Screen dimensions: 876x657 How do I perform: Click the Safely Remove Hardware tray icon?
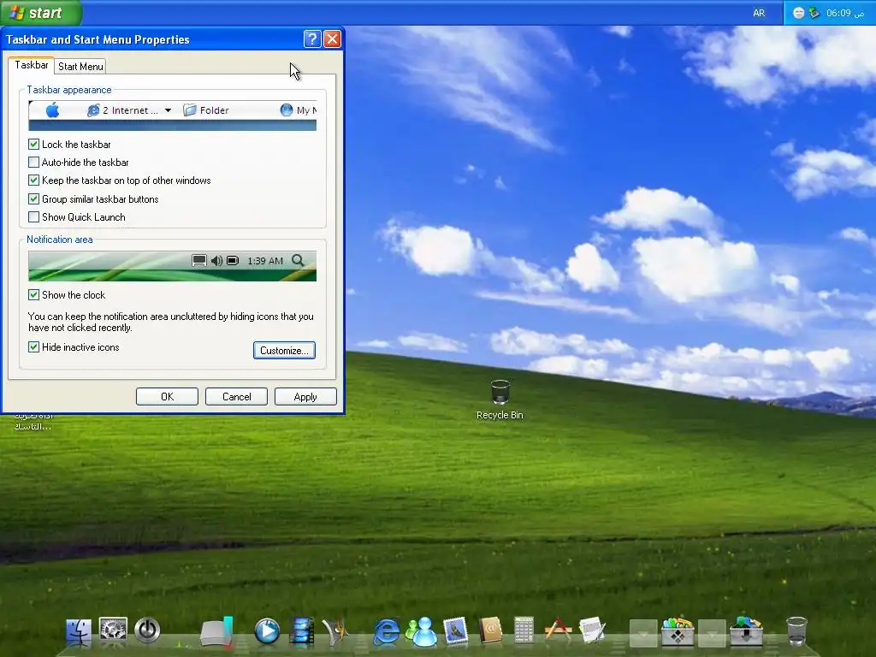pyautogui.click(x=814, y=12)
